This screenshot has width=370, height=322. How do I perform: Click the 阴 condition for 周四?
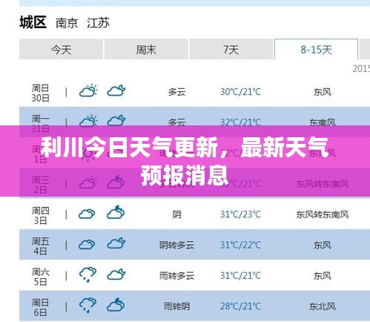[176, 214]
